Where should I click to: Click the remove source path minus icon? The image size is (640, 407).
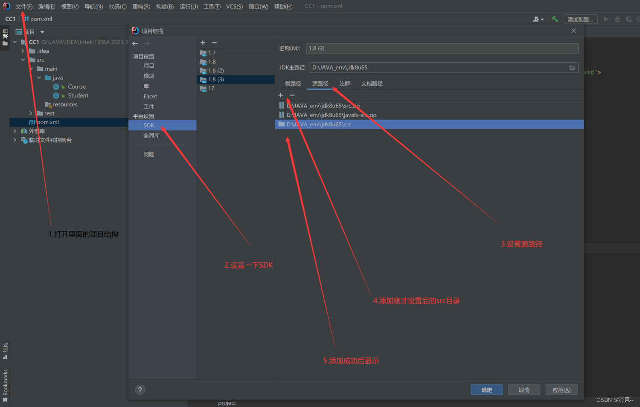[292, 95]
